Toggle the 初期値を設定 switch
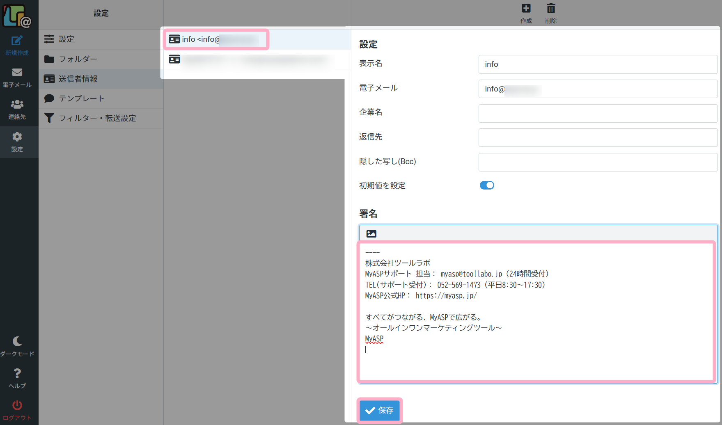This screenshot has height=425, width=722. click(487, 185)
